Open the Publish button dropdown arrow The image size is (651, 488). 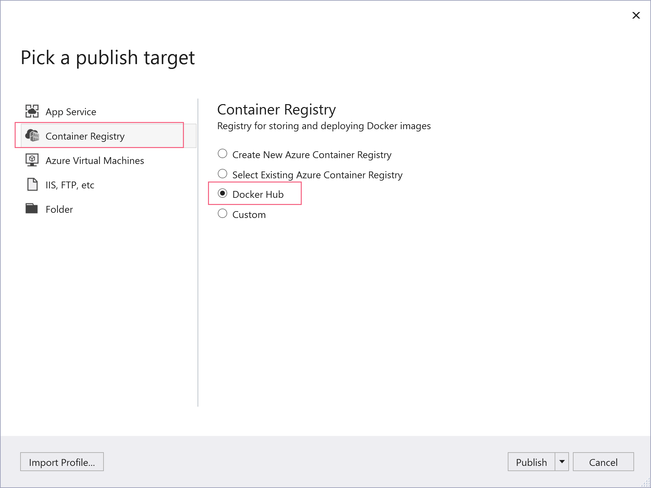(x=562, y=462)
